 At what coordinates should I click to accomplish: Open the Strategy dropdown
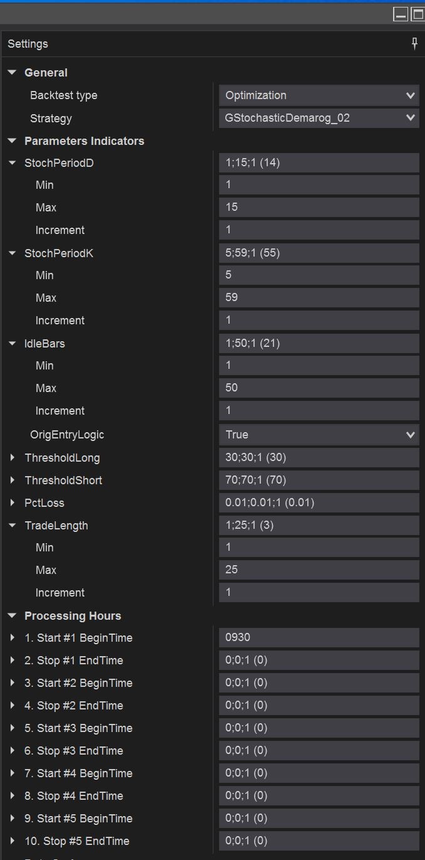click(x=319, y=118)
